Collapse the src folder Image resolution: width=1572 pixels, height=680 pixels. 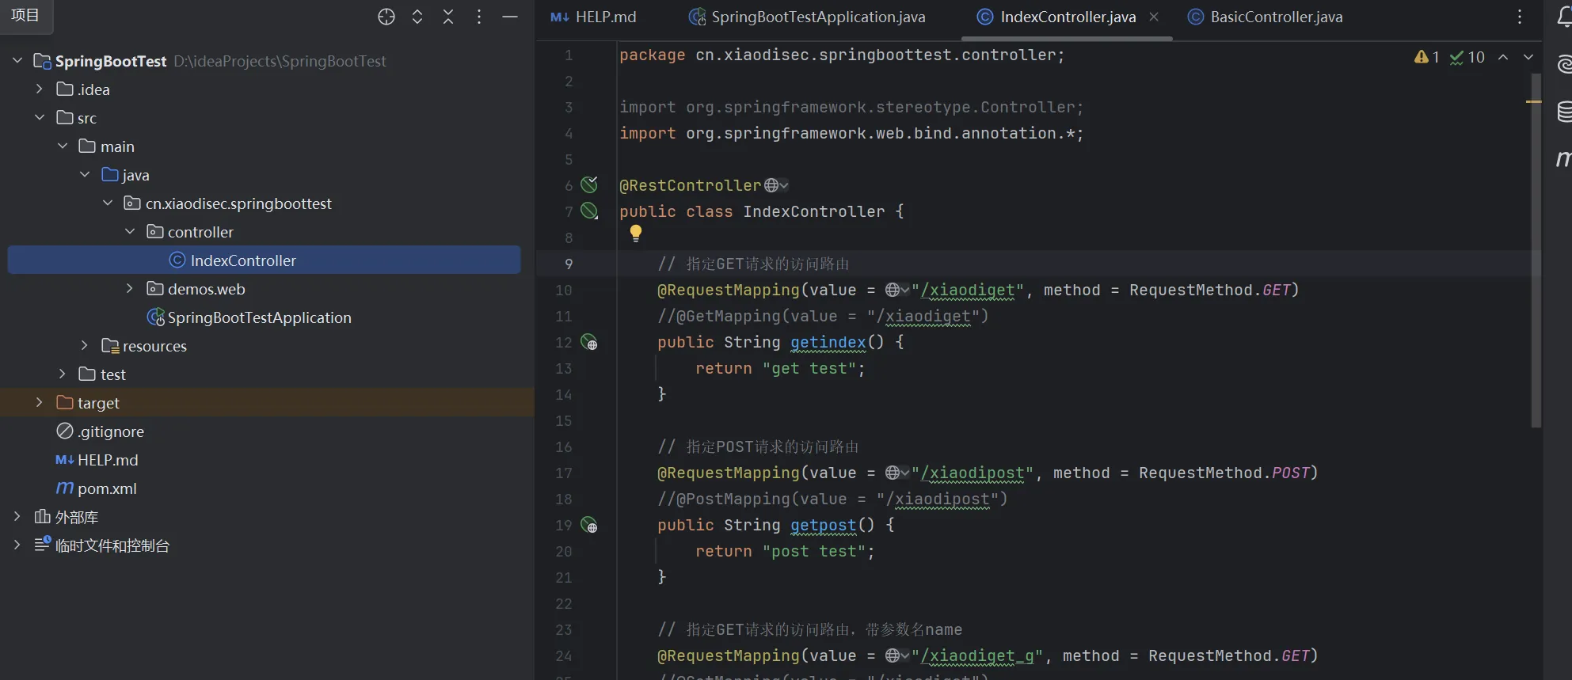point(40,118)
